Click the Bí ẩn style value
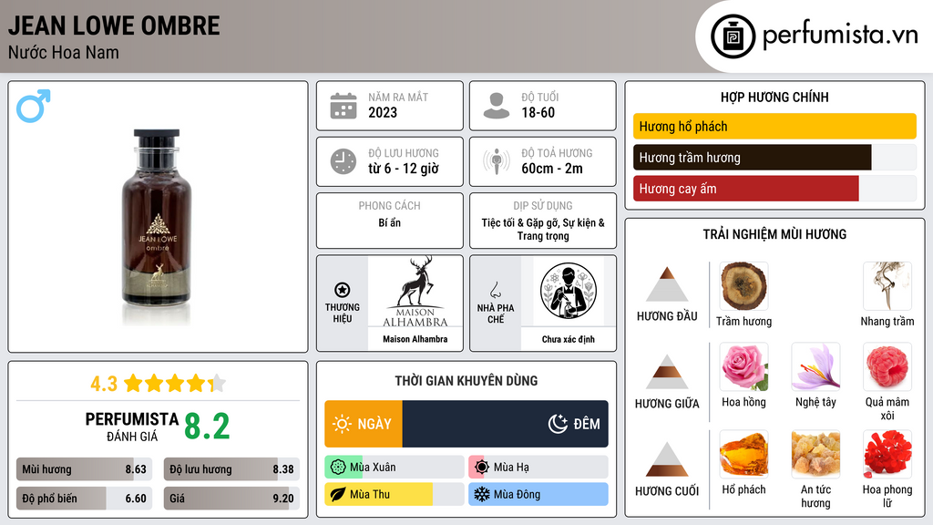Image resolution: width=933 pixels, height=525 pixels. tap(390, 222)
